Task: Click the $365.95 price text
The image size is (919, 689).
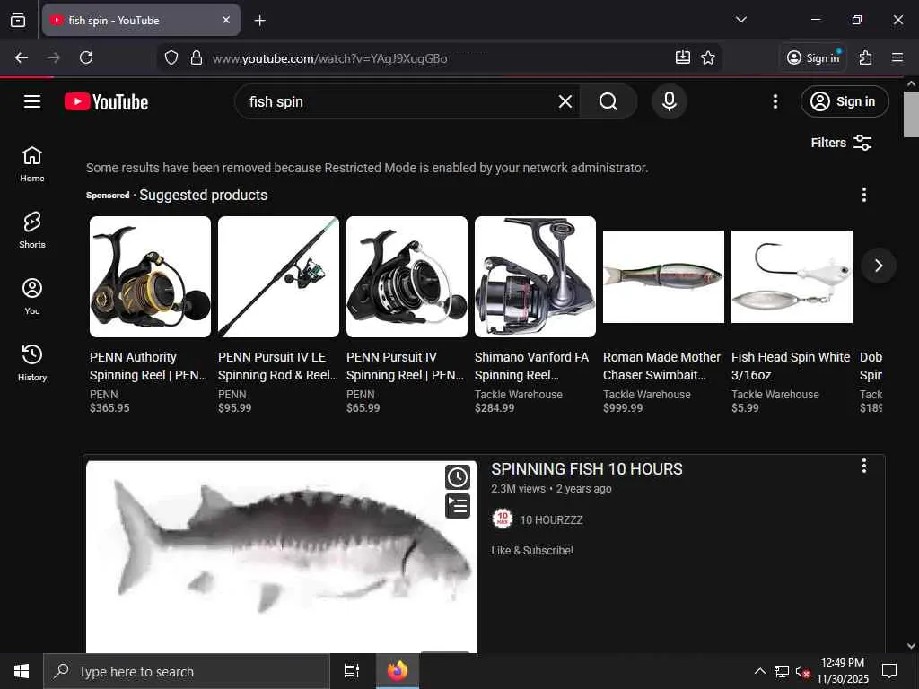Action: point(109,408)
